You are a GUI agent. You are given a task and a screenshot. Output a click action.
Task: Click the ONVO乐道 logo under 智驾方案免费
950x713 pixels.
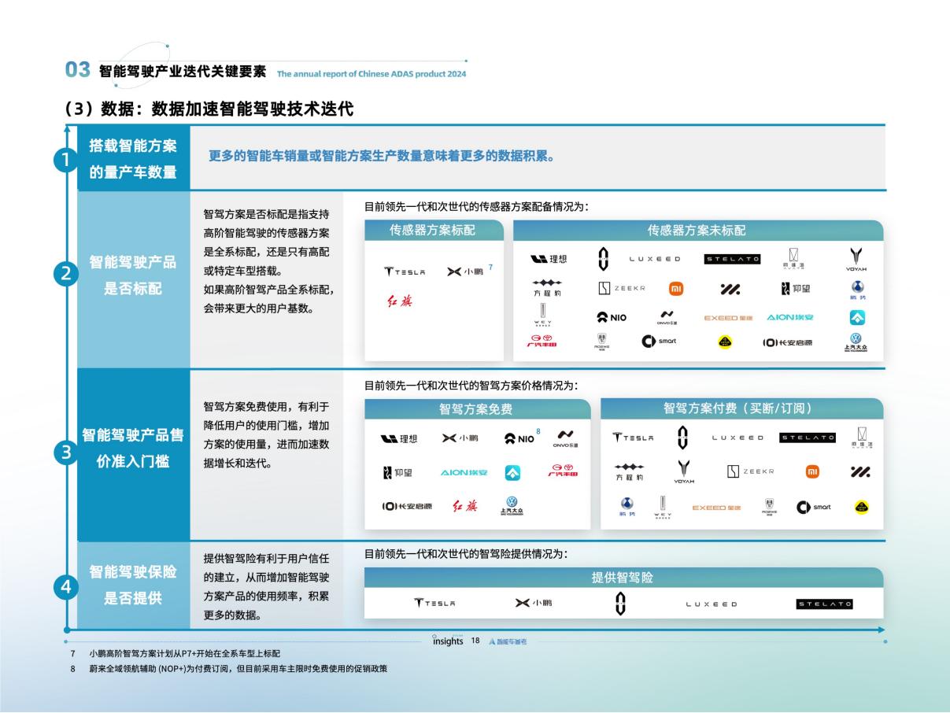(x=565, y=438)
